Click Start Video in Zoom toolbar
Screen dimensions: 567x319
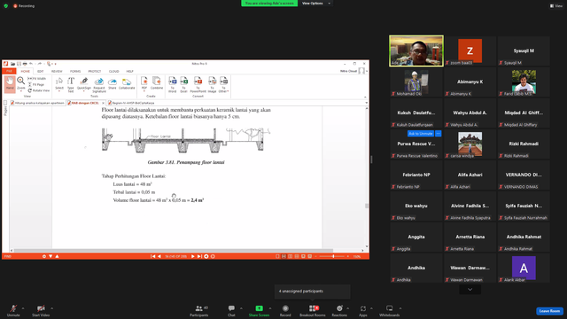[41, 310]
